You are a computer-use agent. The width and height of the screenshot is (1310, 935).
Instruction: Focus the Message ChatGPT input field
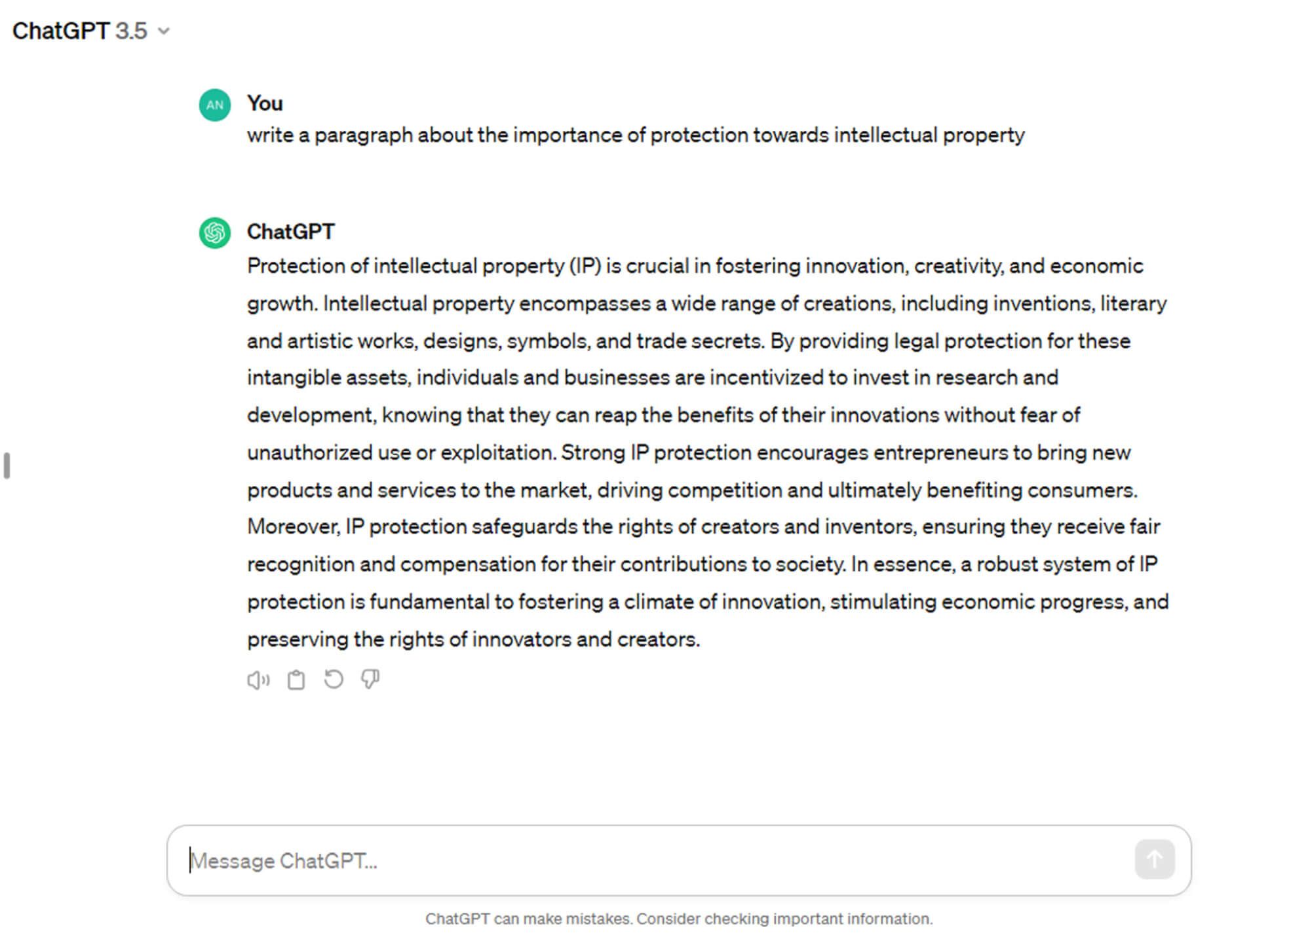(655, 860)
